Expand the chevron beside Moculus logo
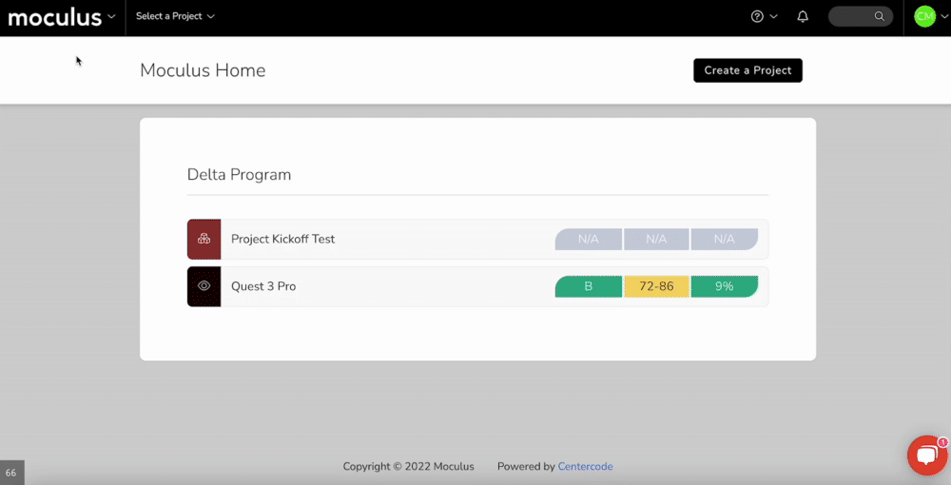 pos(112,16)
